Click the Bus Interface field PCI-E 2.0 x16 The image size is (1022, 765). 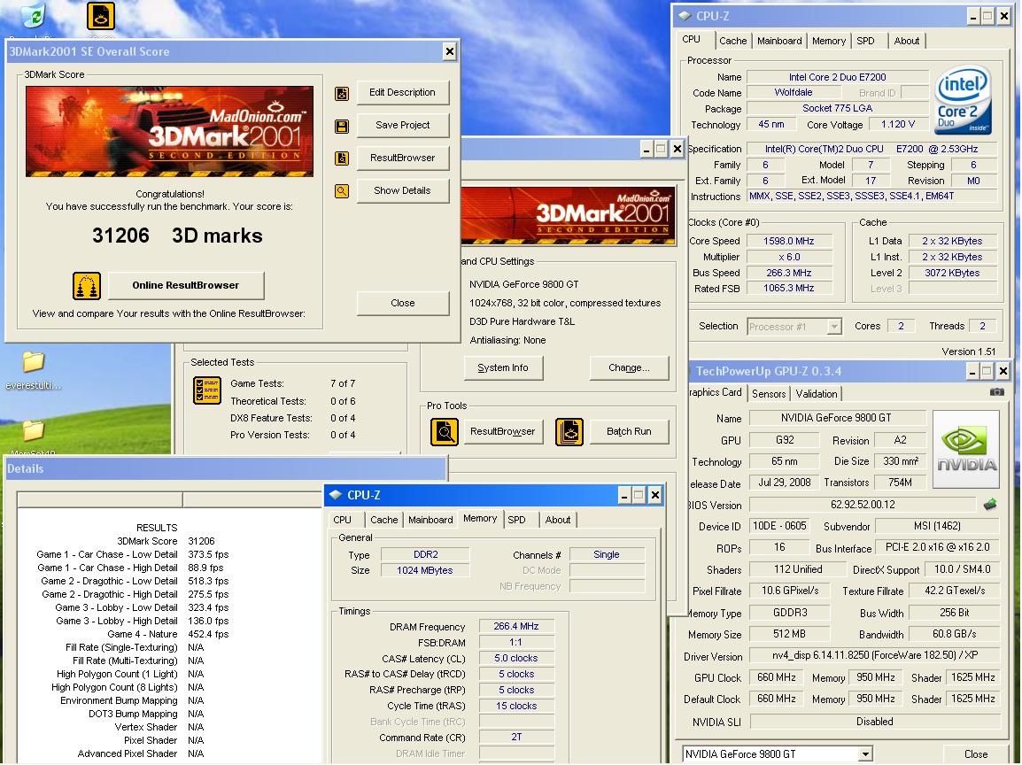[x=937, y=547]
